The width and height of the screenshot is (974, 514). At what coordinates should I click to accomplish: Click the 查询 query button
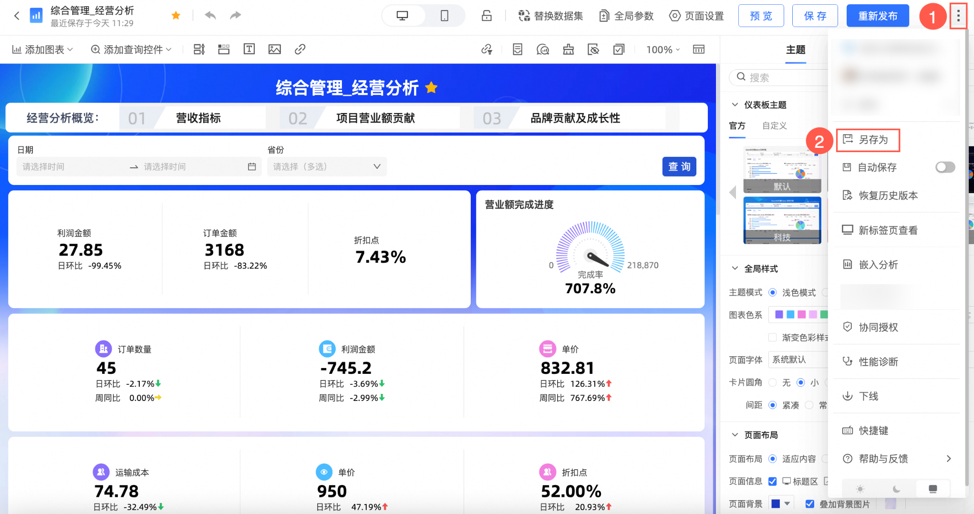679,166
